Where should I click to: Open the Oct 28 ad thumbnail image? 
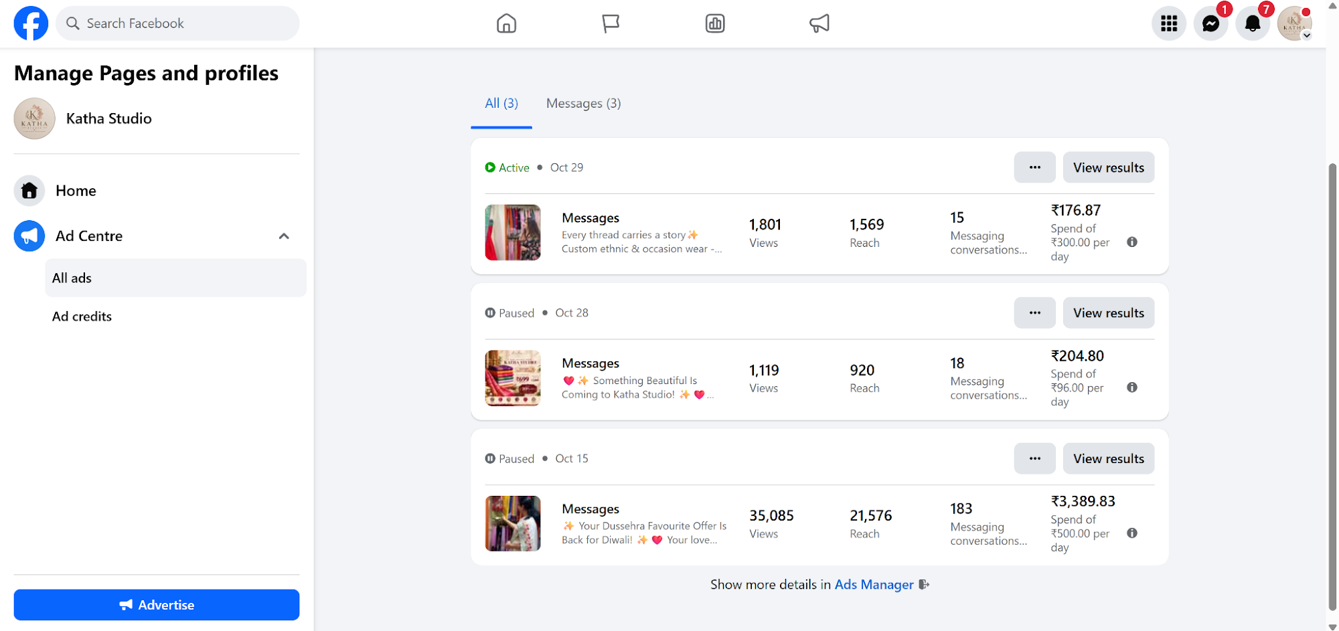[513, 378]
